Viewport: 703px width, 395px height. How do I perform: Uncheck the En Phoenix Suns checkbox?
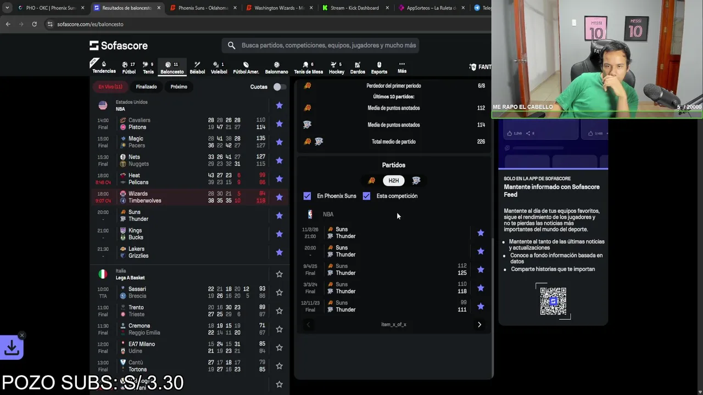307,196
